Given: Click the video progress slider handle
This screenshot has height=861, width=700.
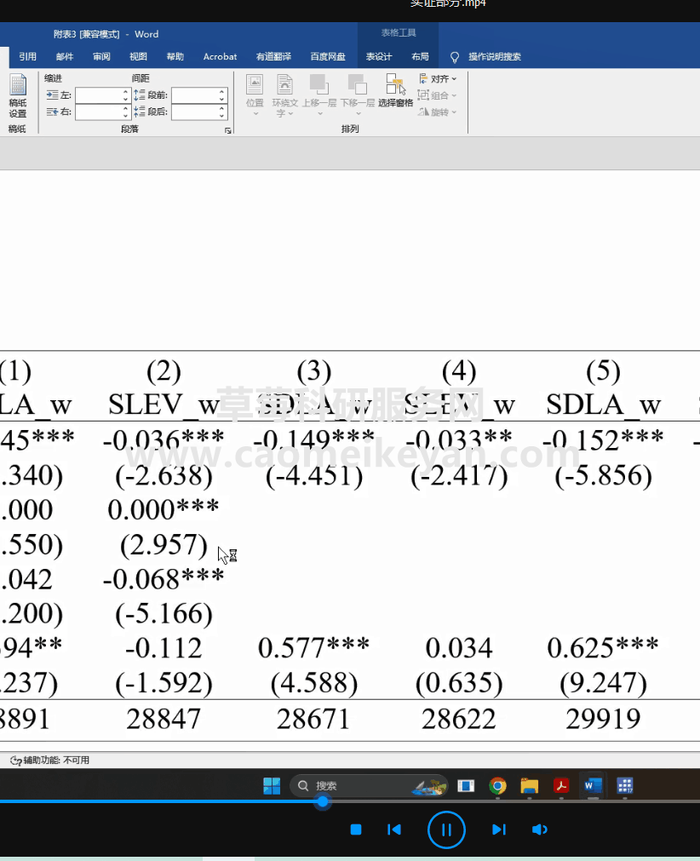Looking at the screenshot, I should [x=323, y=801].
